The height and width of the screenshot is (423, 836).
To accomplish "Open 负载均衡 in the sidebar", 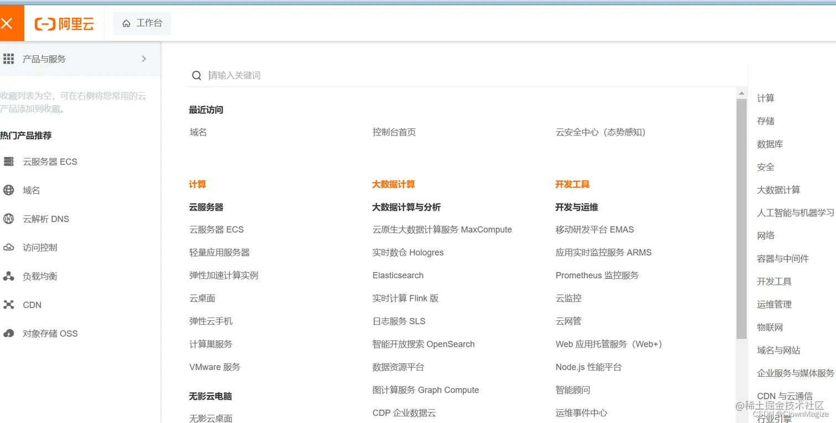I will pos(40,276).
